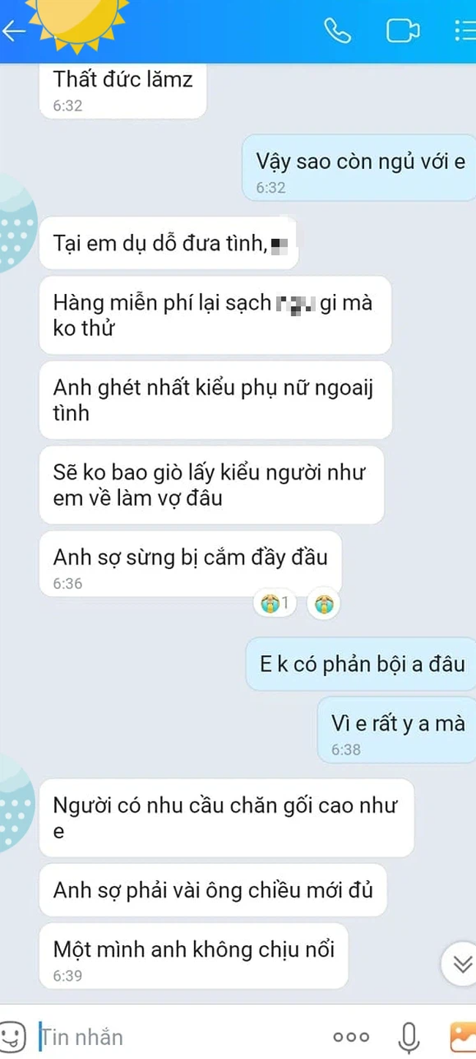Image resolution: width=476 pixels, height=1059 pixels.
Task: Open the chat options menu icon
Action: [x=464, y=31]
